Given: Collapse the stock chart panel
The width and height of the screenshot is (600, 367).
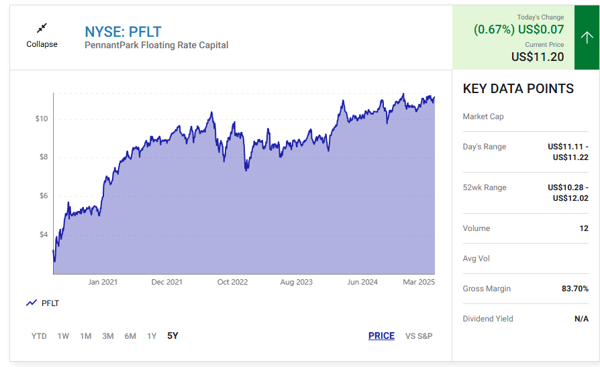Looking at the screenshot, I should coord(42,35).
